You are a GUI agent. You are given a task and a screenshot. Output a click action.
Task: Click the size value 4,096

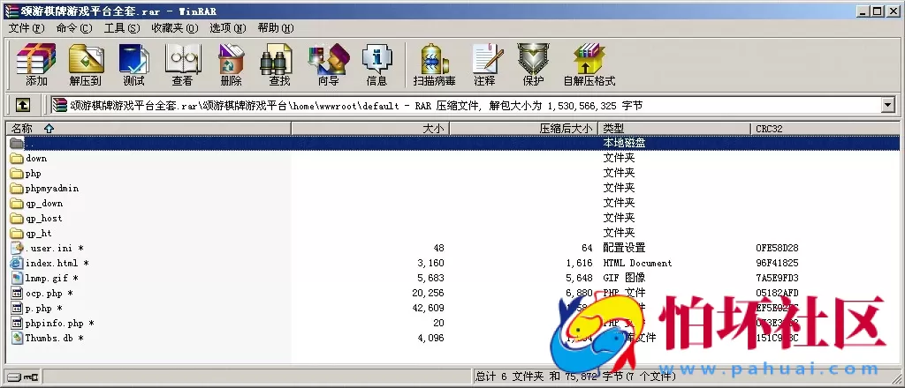(x=430, y=338)
